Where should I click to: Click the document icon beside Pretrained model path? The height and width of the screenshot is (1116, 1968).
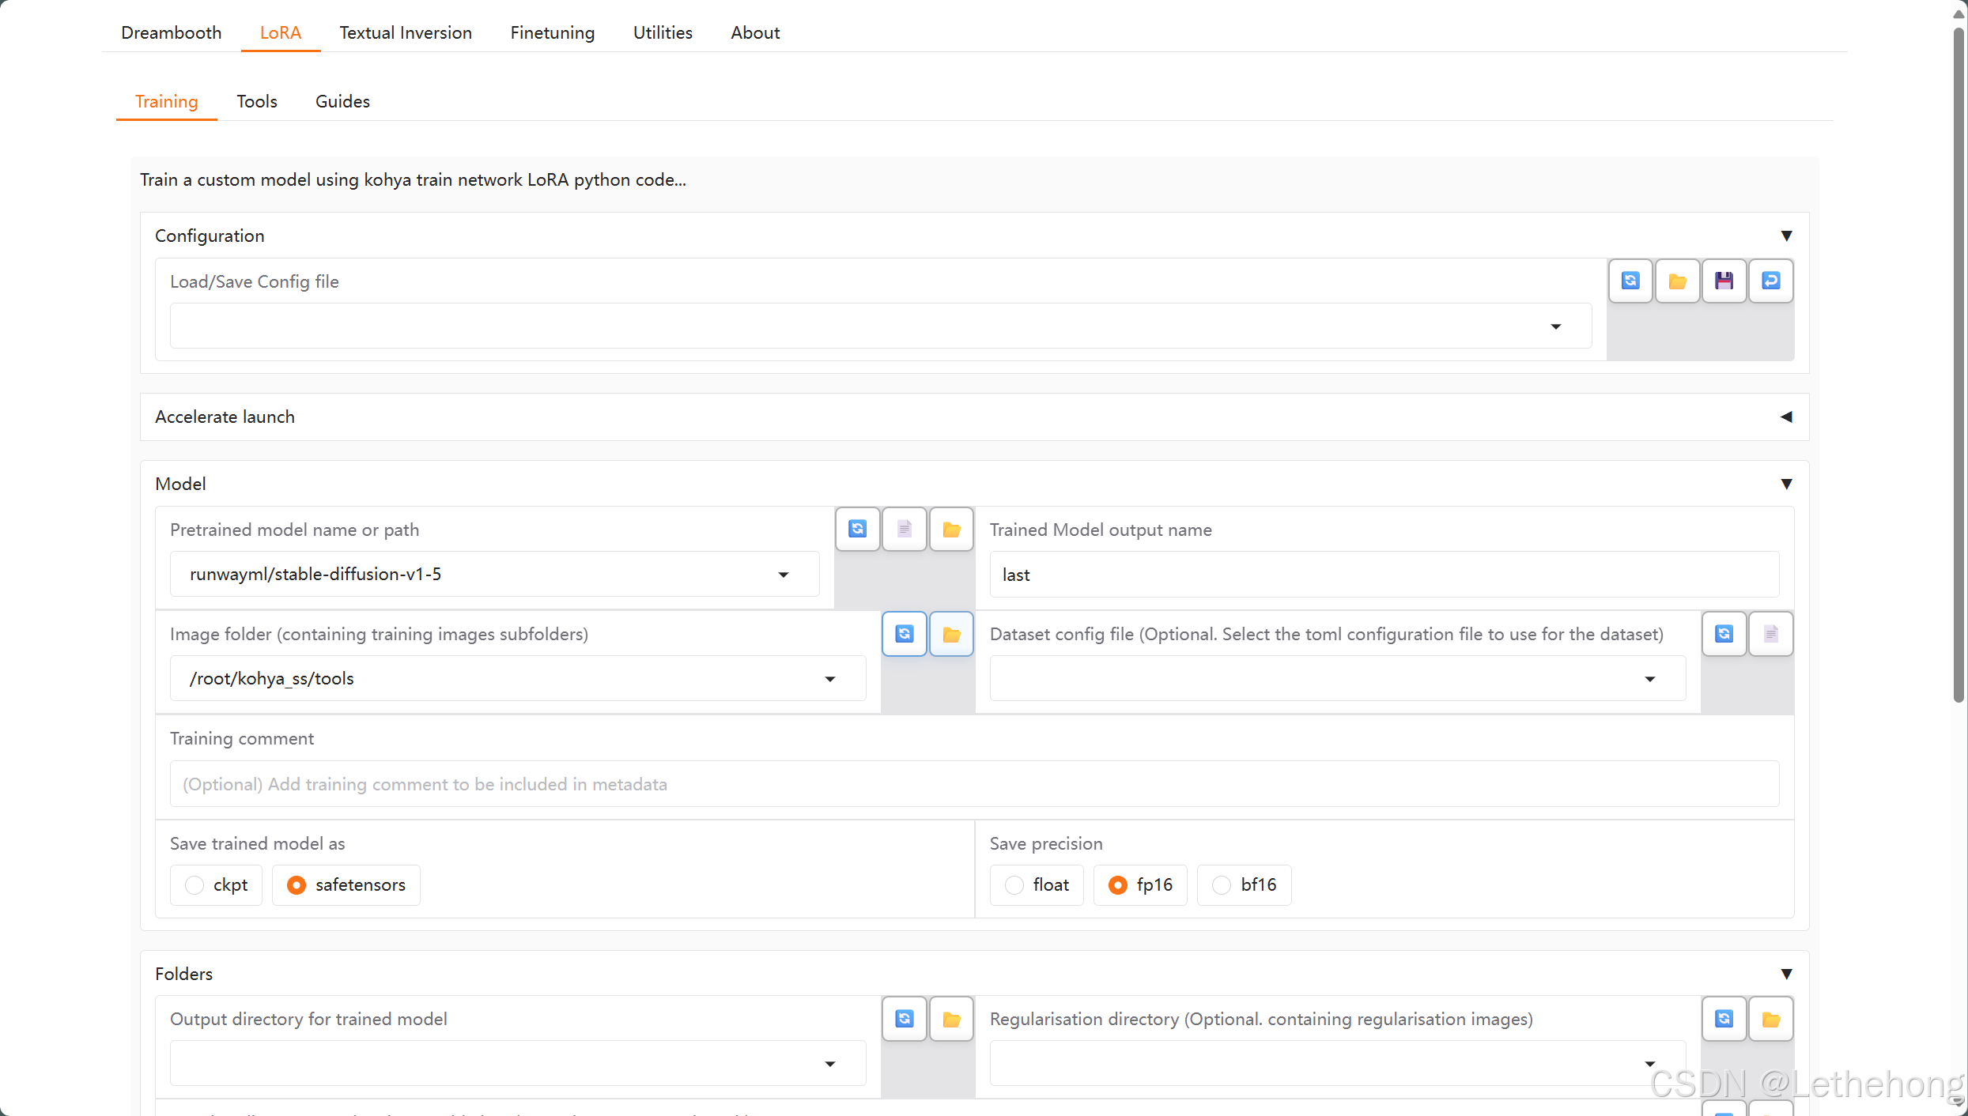(904, 529)
